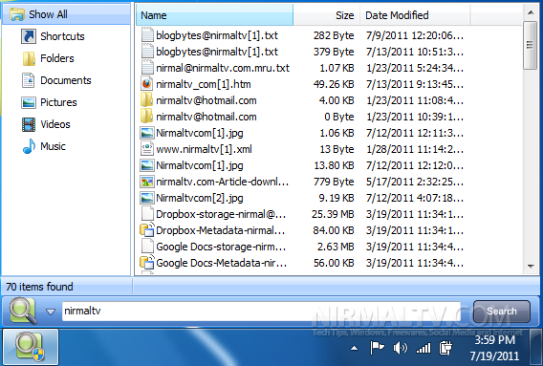This screenshot has width=543, height=366.
Task: Click the vertical scrollbar thumb
Action: [530, 45]
